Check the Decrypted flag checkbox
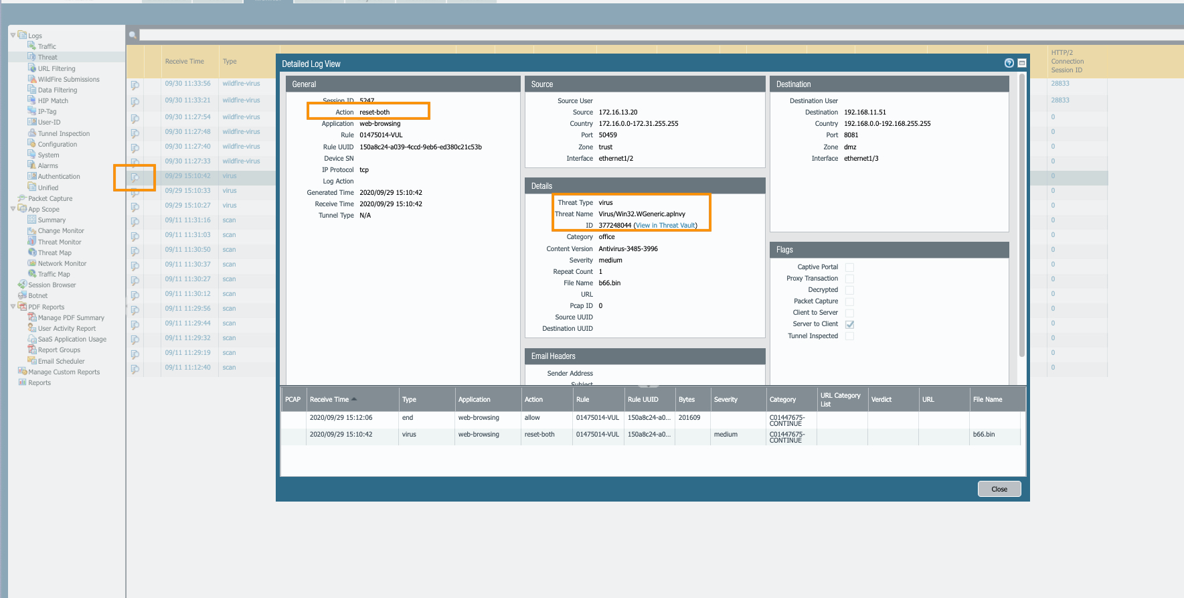The image size is (1184, 598). (849, 290)
